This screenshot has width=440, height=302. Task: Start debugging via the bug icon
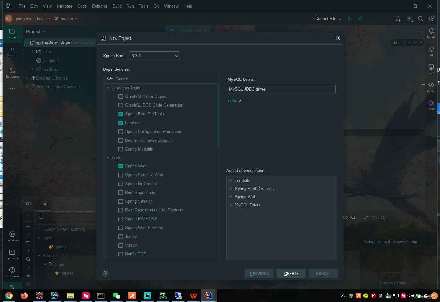pyautogui.click(x=360, y=19)
